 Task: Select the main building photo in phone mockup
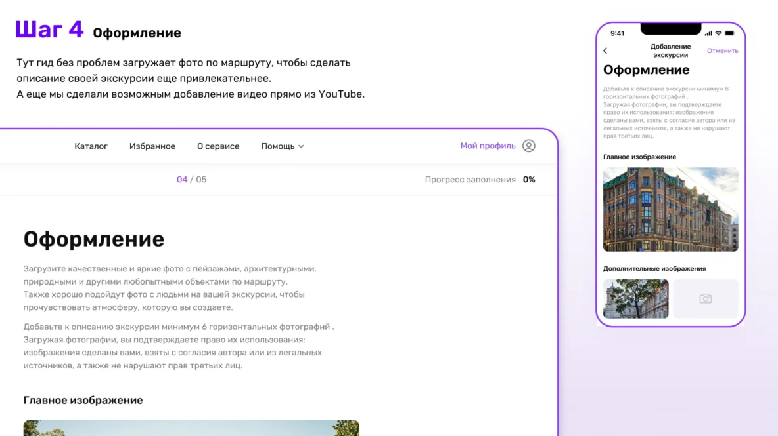670,209
